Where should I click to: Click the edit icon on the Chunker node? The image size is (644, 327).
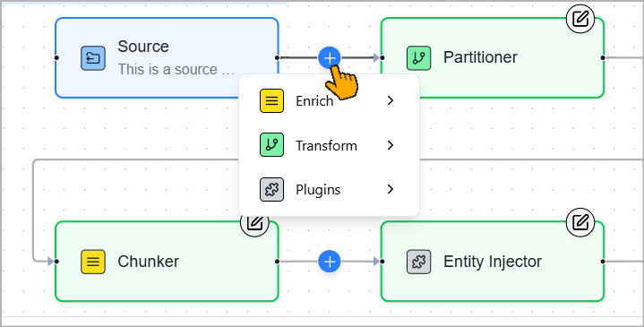tap(254, 223)
